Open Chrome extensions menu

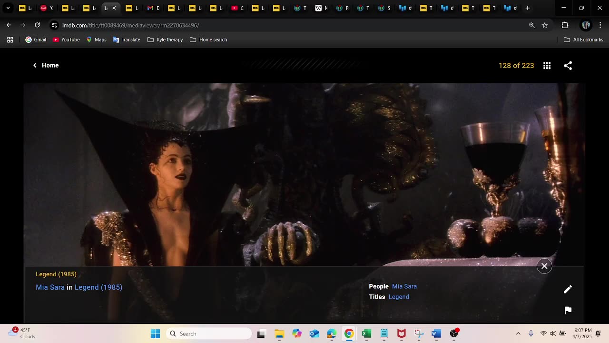[x=565, y=25]
